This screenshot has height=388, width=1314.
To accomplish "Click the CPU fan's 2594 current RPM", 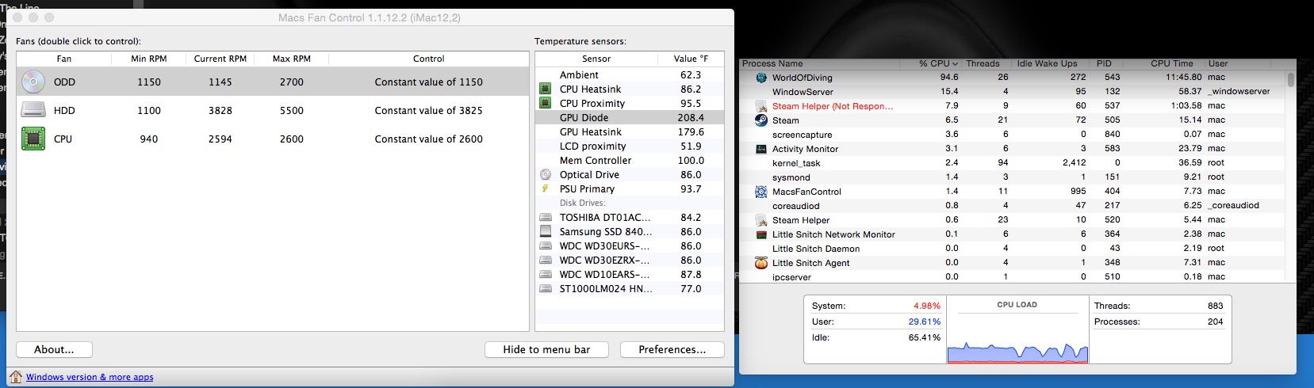I will tap(220, 139).
